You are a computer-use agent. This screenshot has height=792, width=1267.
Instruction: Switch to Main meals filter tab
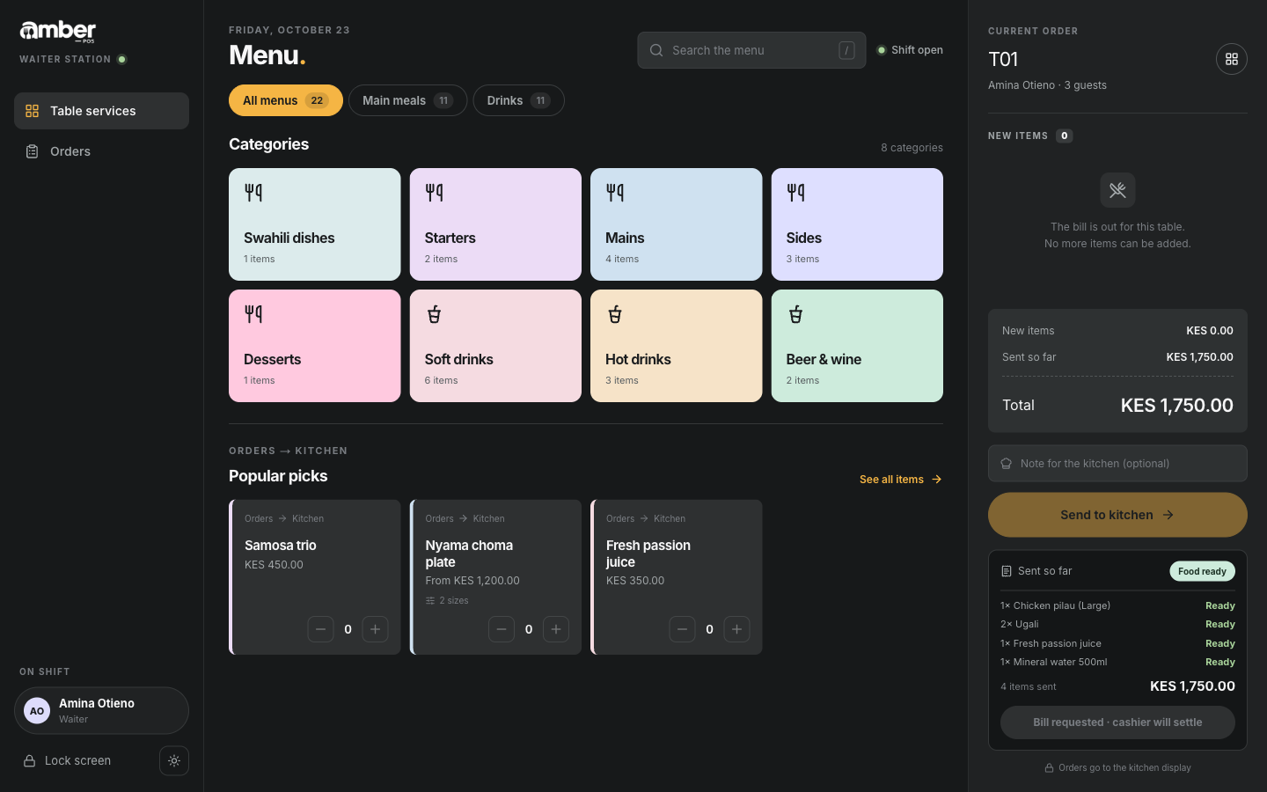pyautogui.click(x=407, y=100)
